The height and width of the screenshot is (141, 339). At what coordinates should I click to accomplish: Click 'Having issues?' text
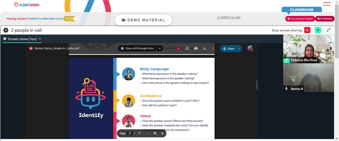point(17,19)
